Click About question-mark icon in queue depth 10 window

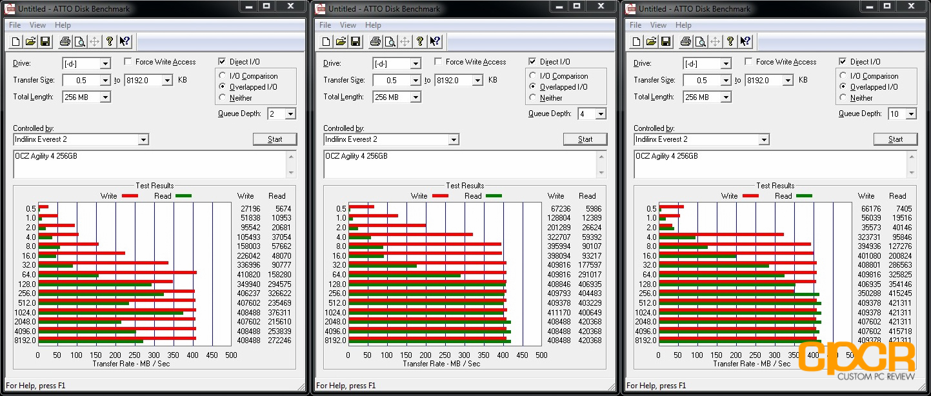[730, 42]
